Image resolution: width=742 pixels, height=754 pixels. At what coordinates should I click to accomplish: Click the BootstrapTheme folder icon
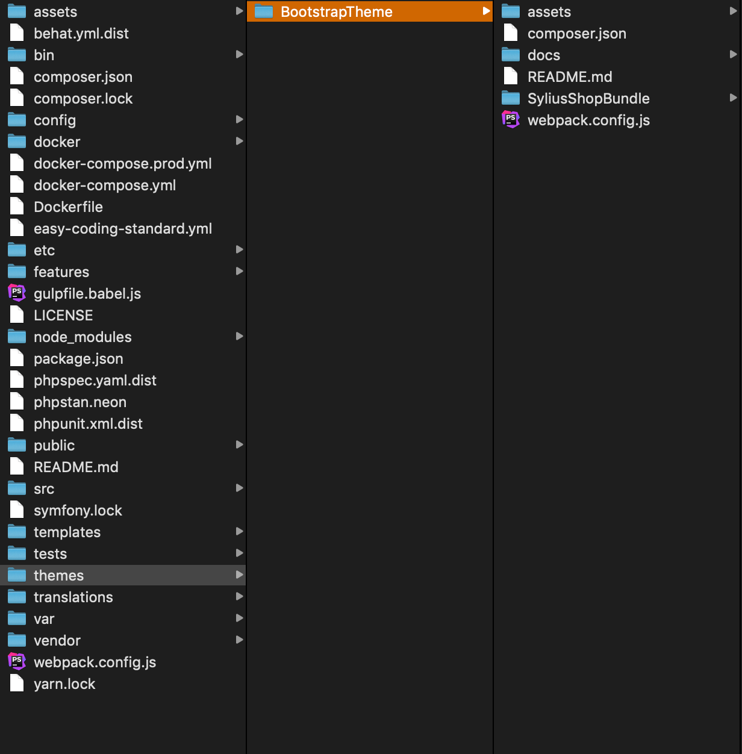[x=264, y=11]
